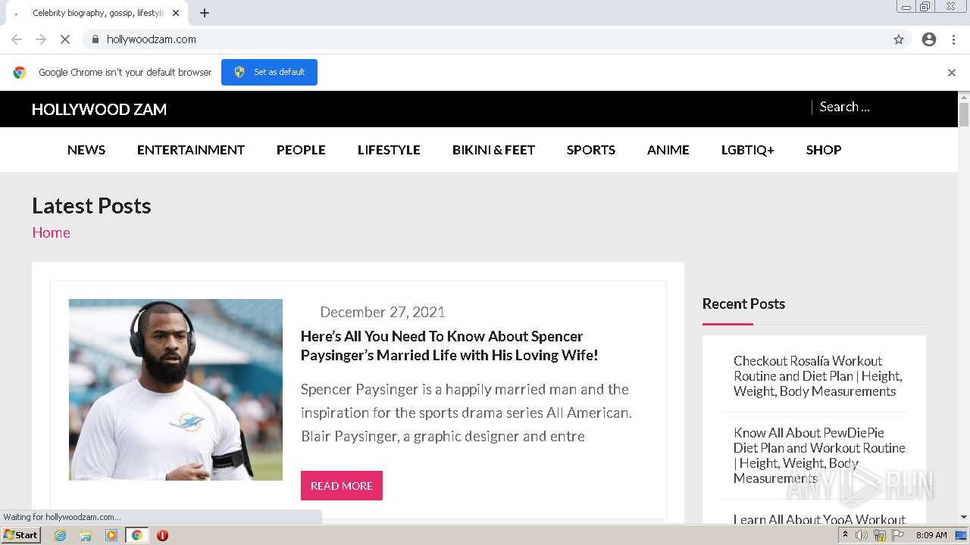The image size is (970, 545).
Task: View site security lock information
Action: point(95,39)
